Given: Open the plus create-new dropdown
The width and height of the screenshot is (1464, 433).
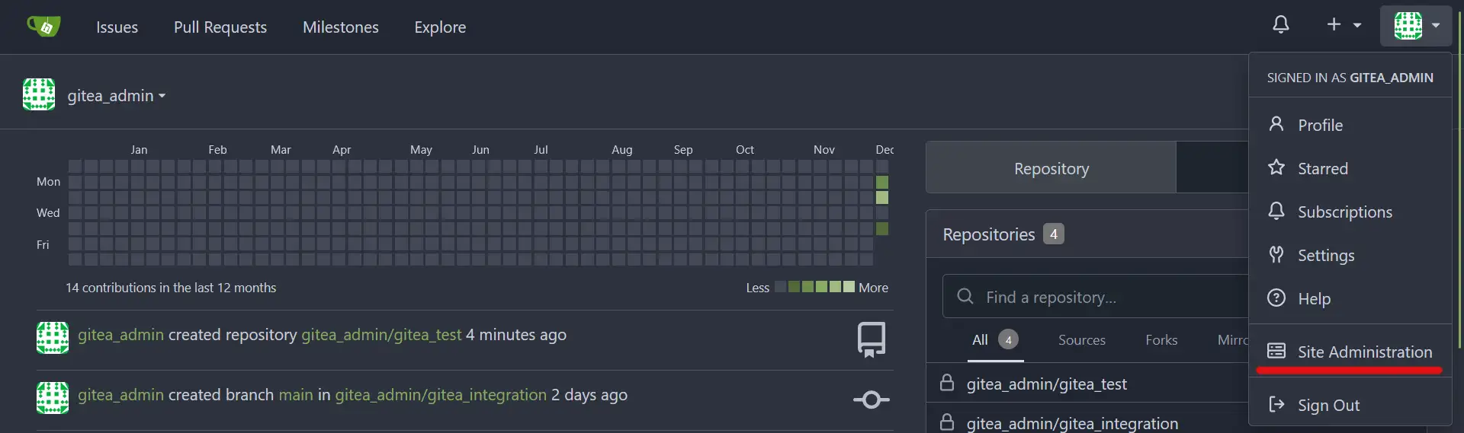Looking at the screenshot, I should 1344,24.
